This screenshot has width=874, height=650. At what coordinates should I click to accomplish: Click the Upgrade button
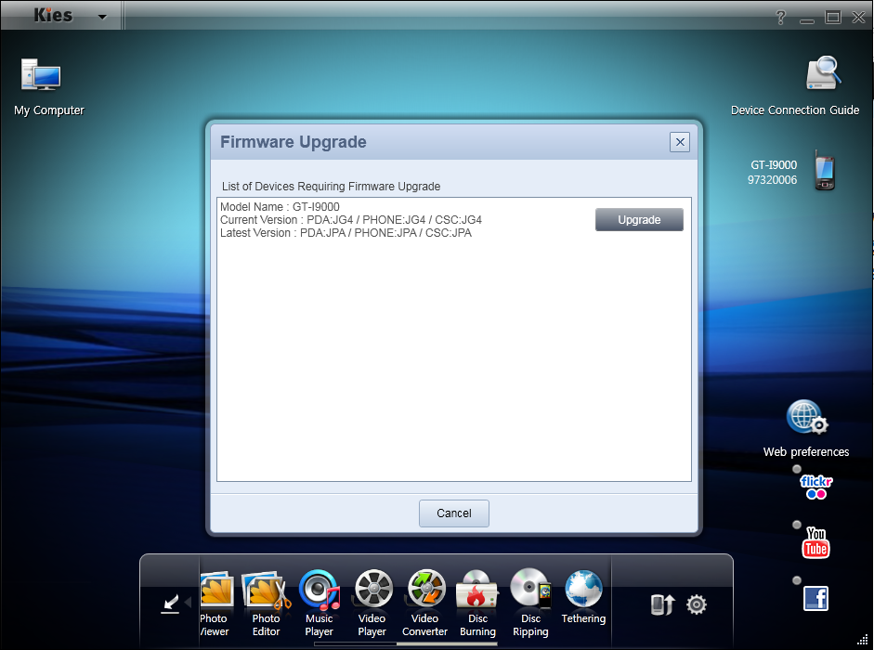639,220
